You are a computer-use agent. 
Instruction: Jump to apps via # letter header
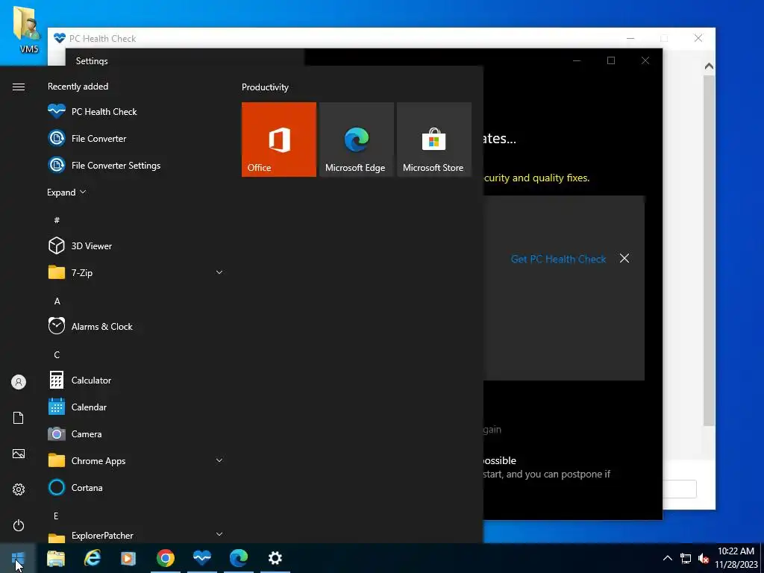(x=57, y=220)
